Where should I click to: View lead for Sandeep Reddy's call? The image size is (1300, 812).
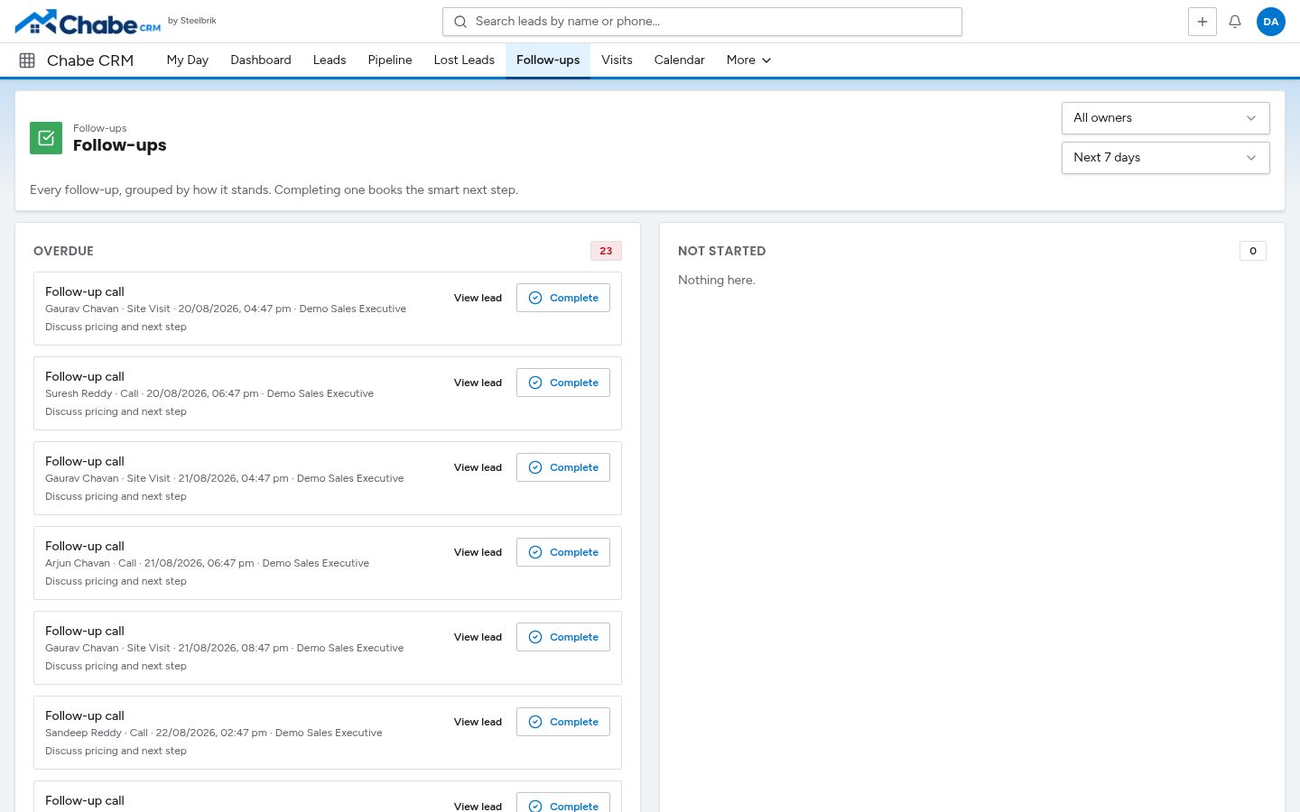[478, 722]
